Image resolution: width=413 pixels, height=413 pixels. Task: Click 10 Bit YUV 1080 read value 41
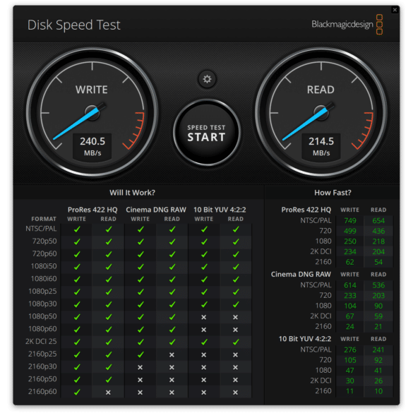tap(378, 371)
